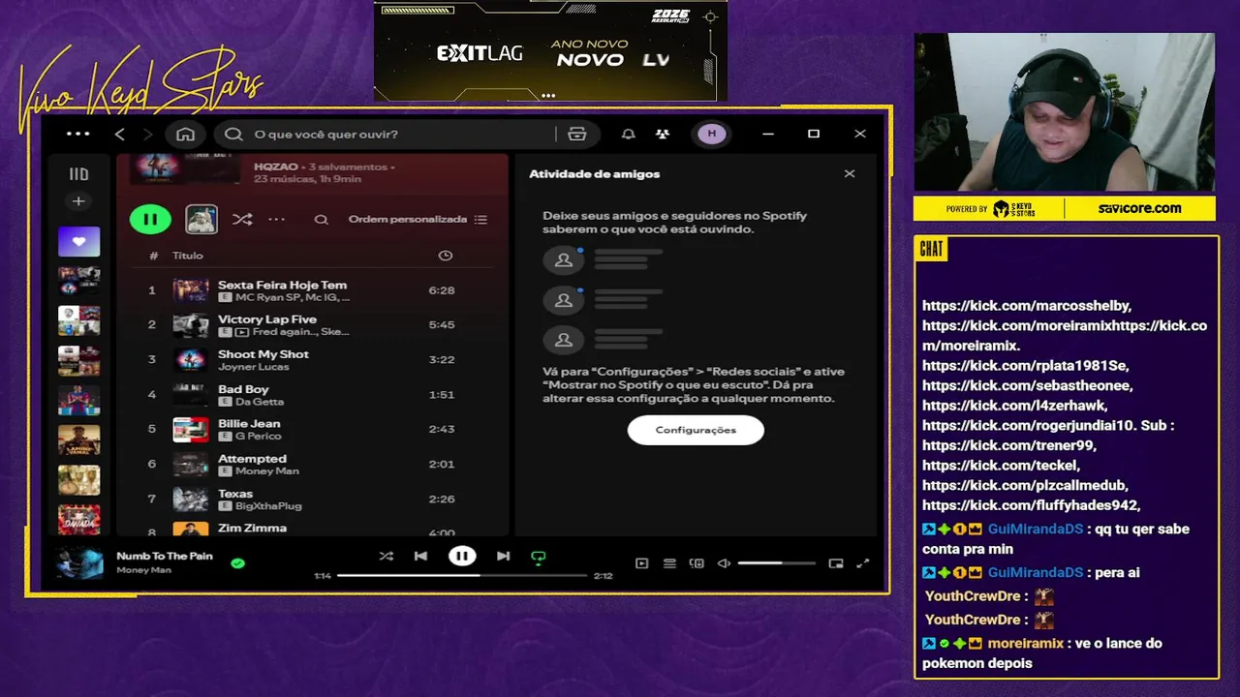Viewport: 1240px width, 697px height.
Task: Open the playback queue icon
Action: click(x=669, y=563)
